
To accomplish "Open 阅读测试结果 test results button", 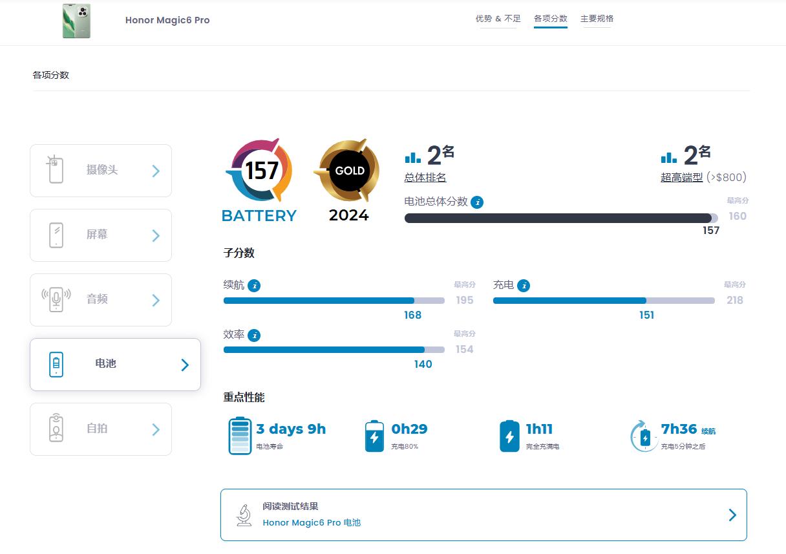I will (483, 515).
